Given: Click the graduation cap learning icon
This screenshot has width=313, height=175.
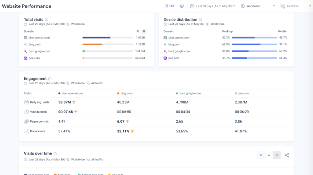Looking at the screenshot, I should click(x=182, y=6).
